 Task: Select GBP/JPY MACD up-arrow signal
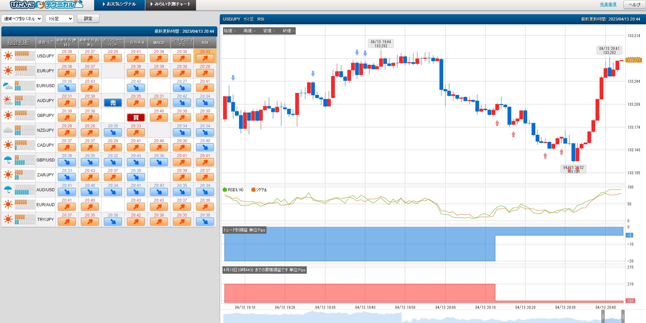click(159, 118)
